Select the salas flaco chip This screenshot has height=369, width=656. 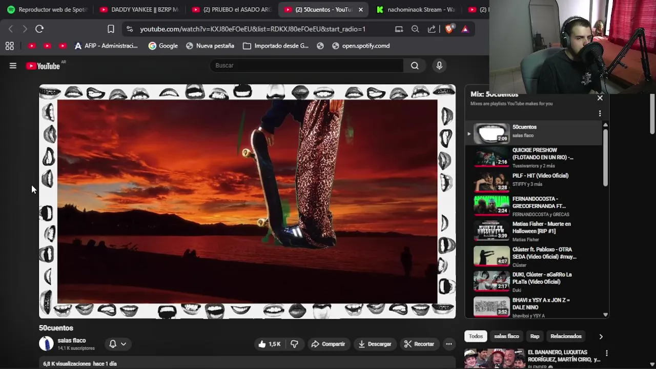tap(506, 336)
